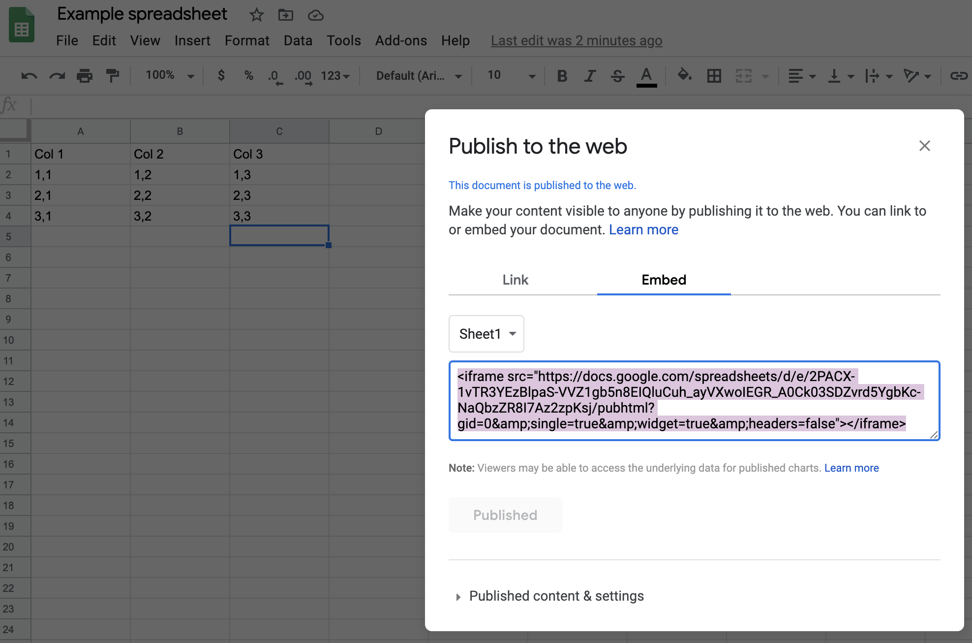Click the cell with value 2,2
972x643 pixels.
pos(180,195)
